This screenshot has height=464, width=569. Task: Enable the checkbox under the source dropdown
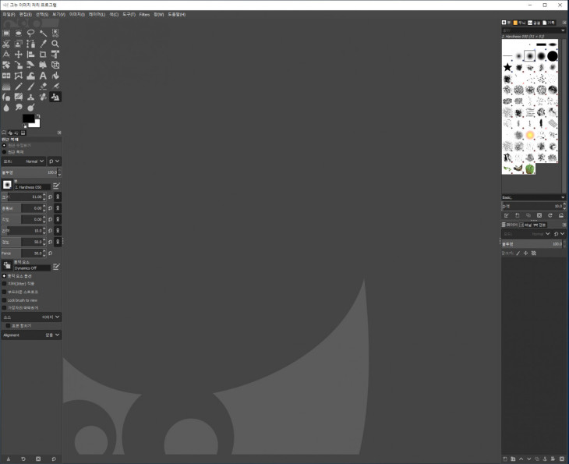(8, 326)
